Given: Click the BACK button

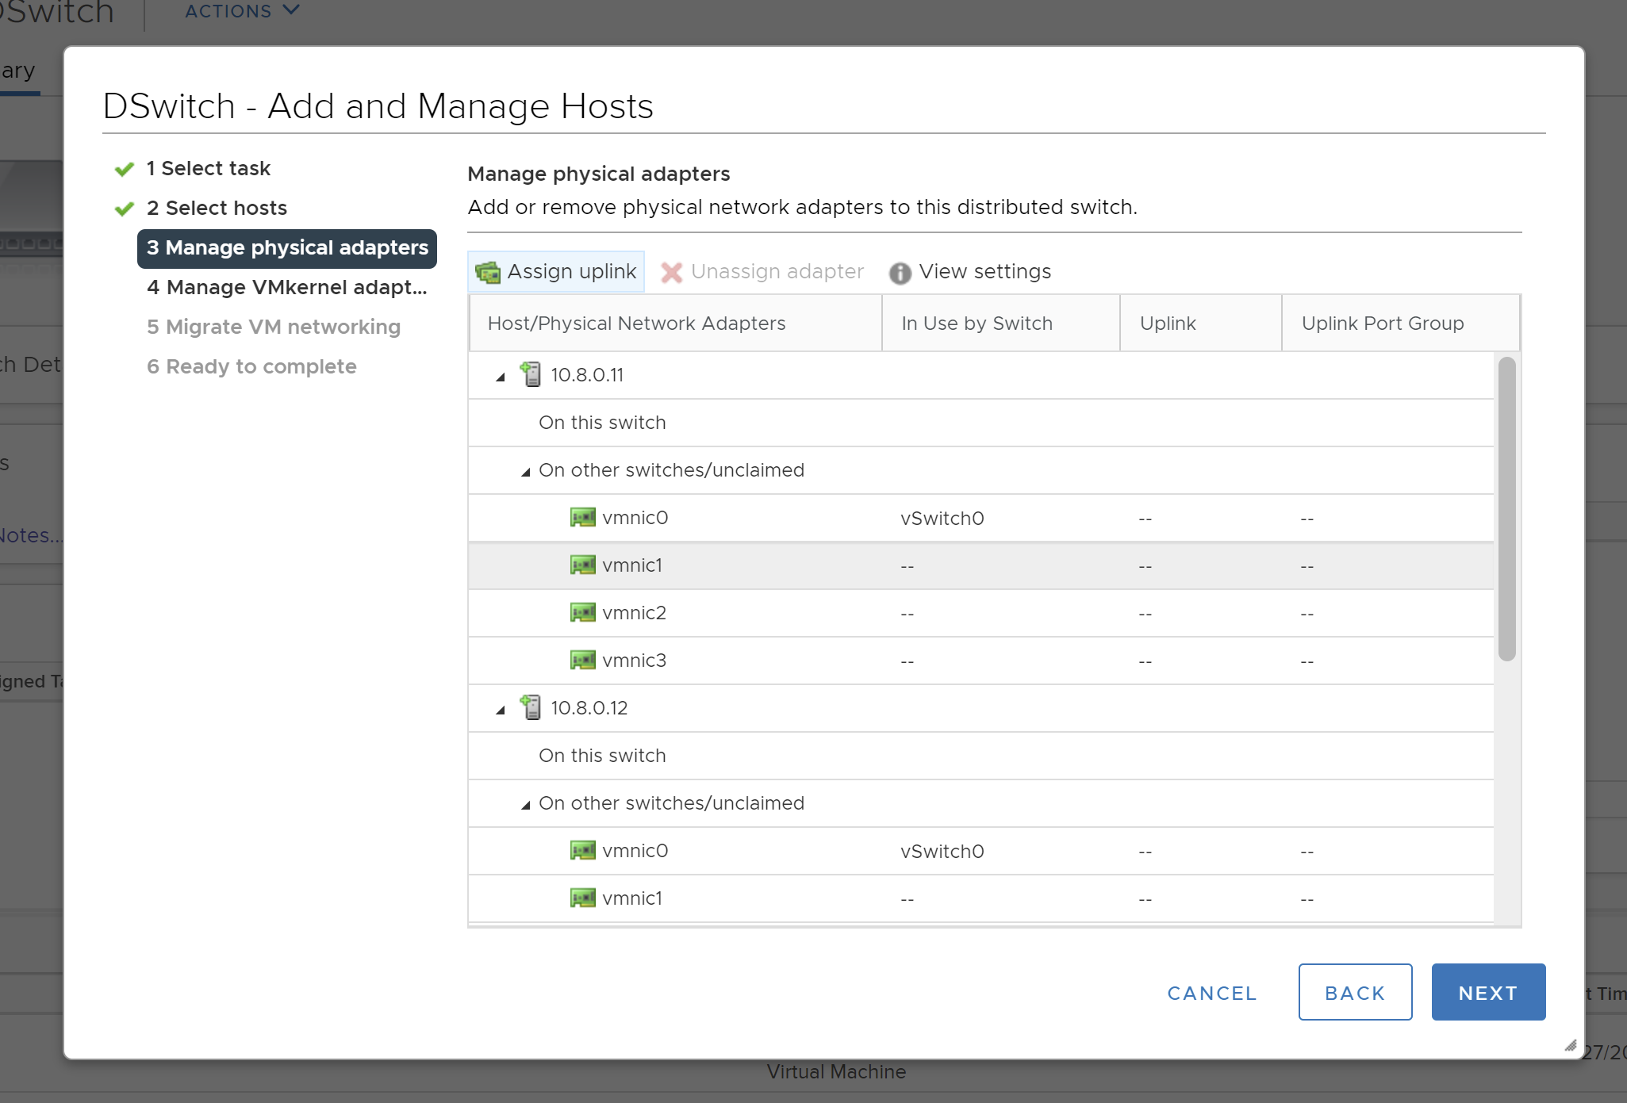Looking at the screenshot, I should pyautogui.click(x=1354, y=992).
